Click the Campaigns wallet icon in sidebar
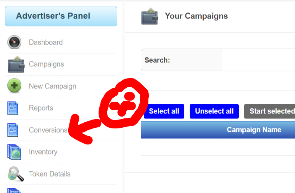Screen dimensions: 295x193 tap(16, 64)
